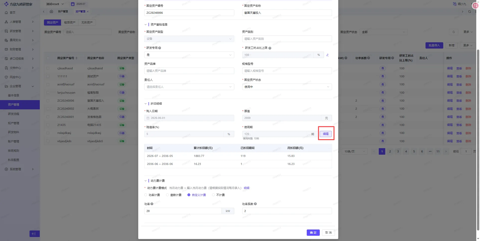Viewport: 480px width, 241px height.
Task: Select the 不计费 radio option
Action: [213, 195]
